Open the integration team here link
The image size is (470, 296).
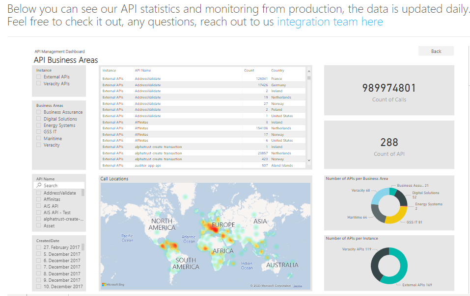point(330,22)
